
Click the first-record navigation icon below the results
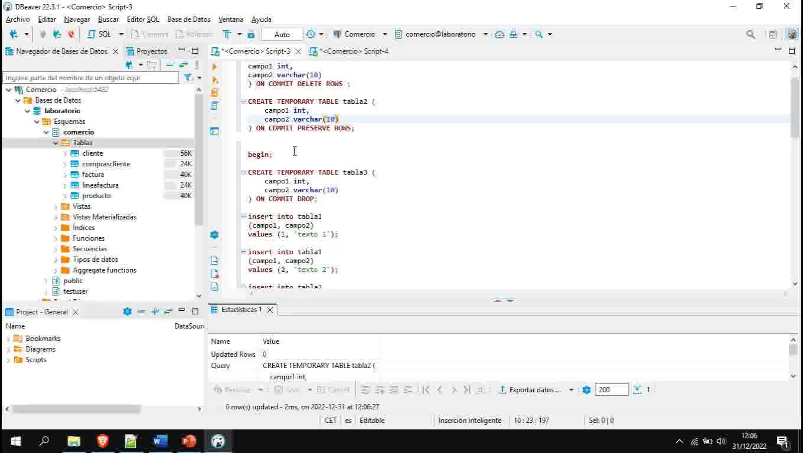(425, 389)
